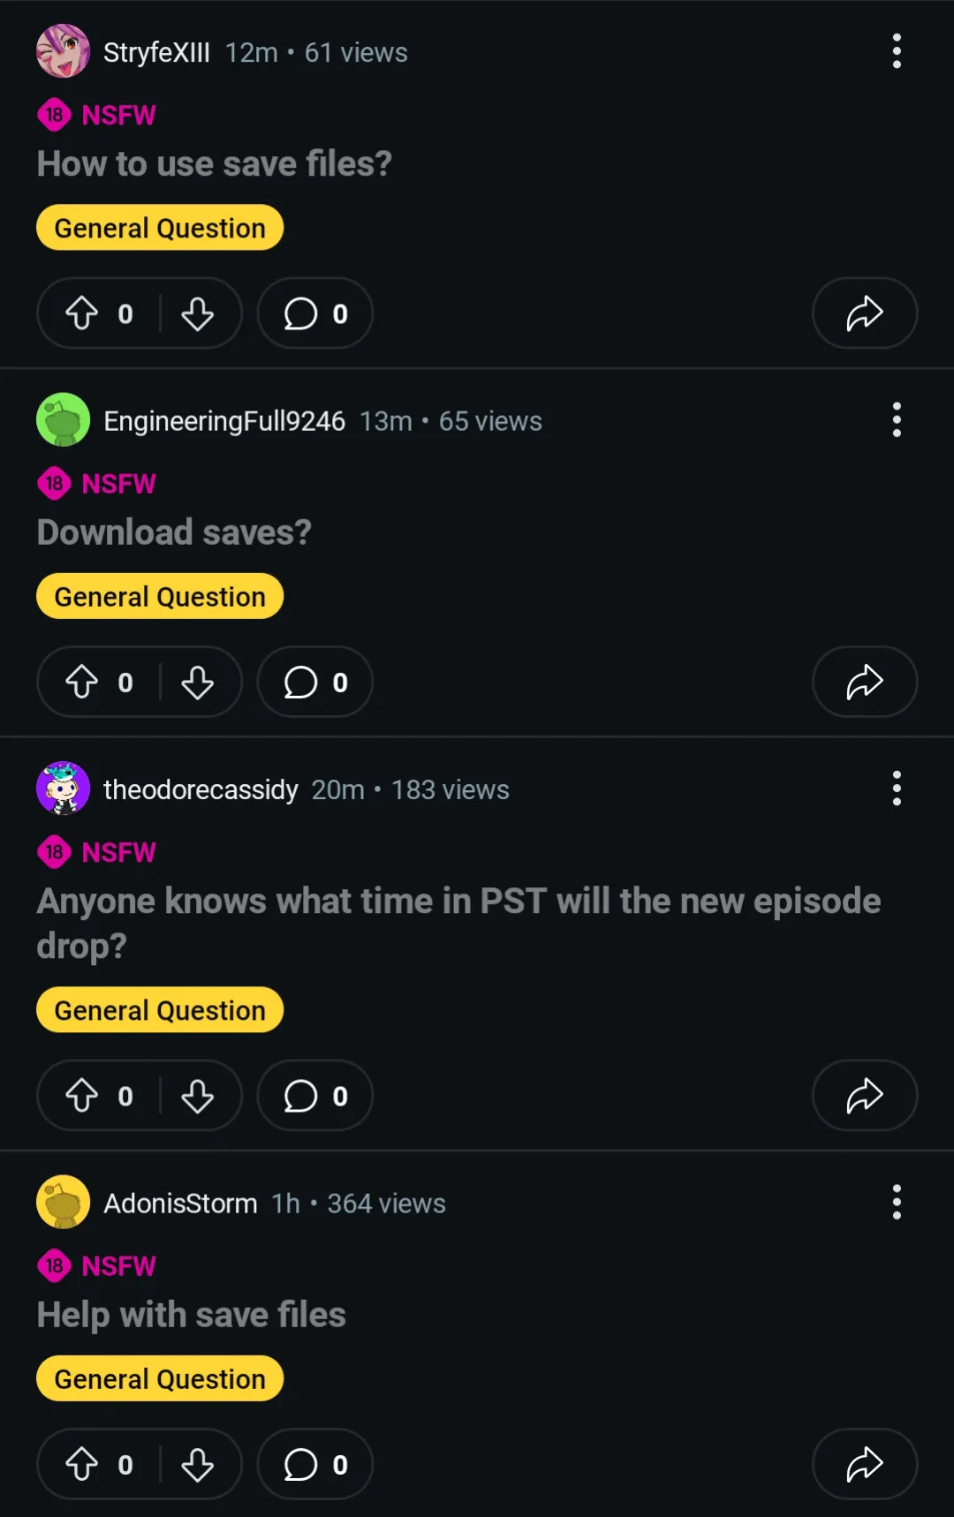Open overflow menu on StryfeXIII's post
954x1517 pixels.
(897, 52)
